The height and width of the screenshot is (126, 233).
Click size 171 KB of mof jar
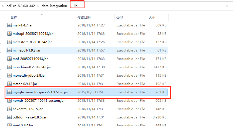click(161, 59)
